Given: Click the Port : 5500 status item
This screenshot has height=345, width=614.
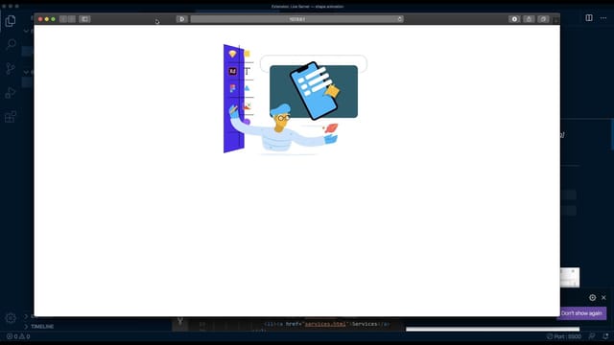Looking at the screenshot, I should [564, 336].
